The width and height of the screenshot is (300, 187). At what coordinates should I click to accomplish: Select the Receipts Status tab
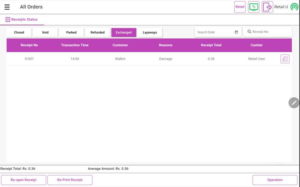coord(22,20)
